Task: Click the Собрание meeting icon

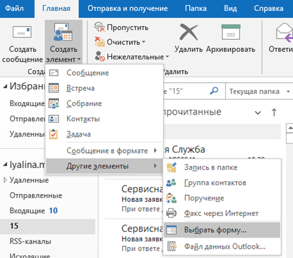Action: pos(54,103)
